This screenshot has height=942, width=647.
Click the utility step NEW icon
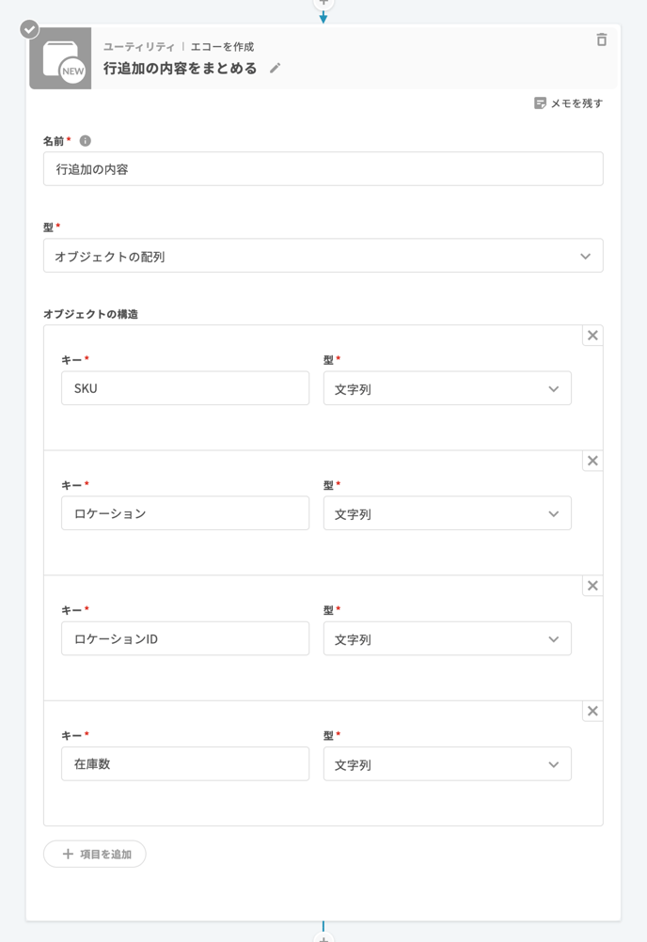(60, 58)
